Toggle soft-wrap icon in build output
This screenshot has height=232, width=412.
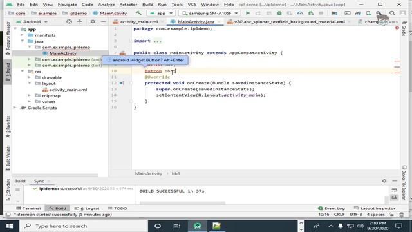(x=394, y=190)
